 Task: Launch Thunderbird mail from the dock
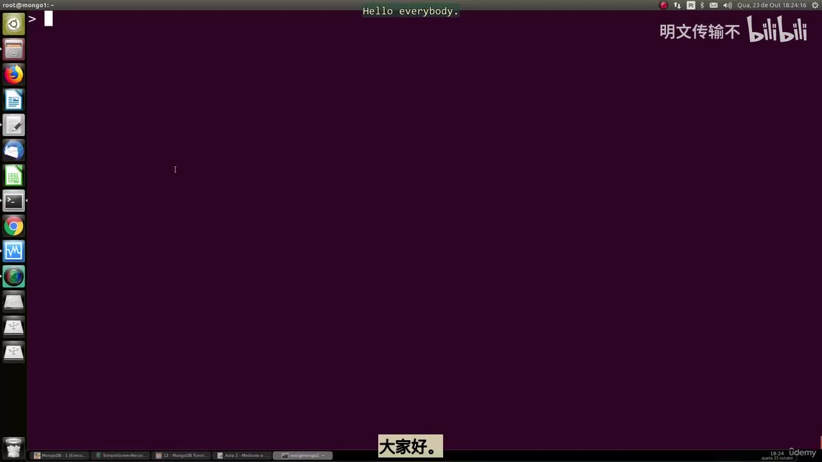pos(13,150)
